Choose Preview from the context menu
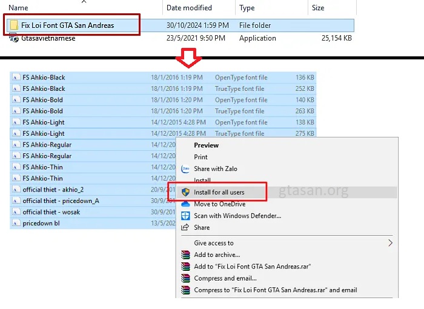The width and height of the screenshot is (424, 309). [207, 145]
